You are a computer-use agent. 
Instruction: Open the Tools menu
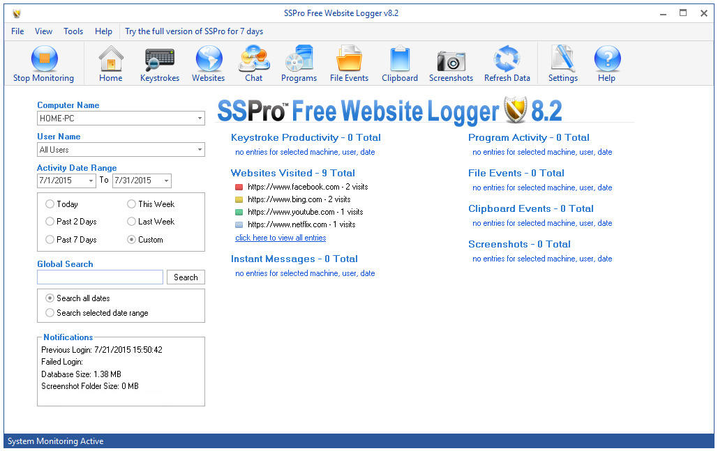pos(73,31)
